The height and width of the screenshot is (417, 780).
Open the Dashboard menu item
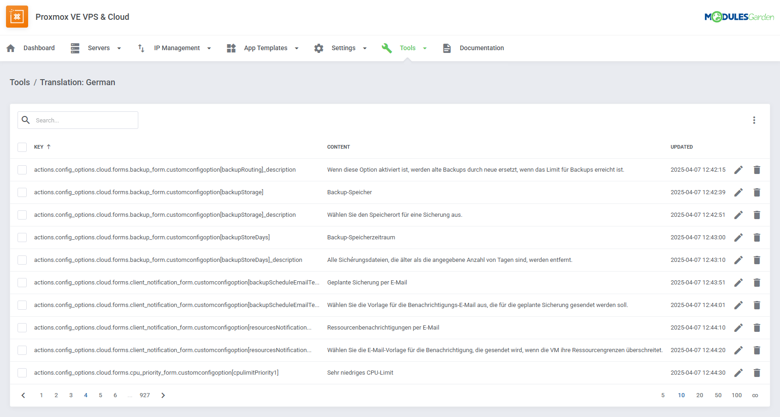pos(39,48)
